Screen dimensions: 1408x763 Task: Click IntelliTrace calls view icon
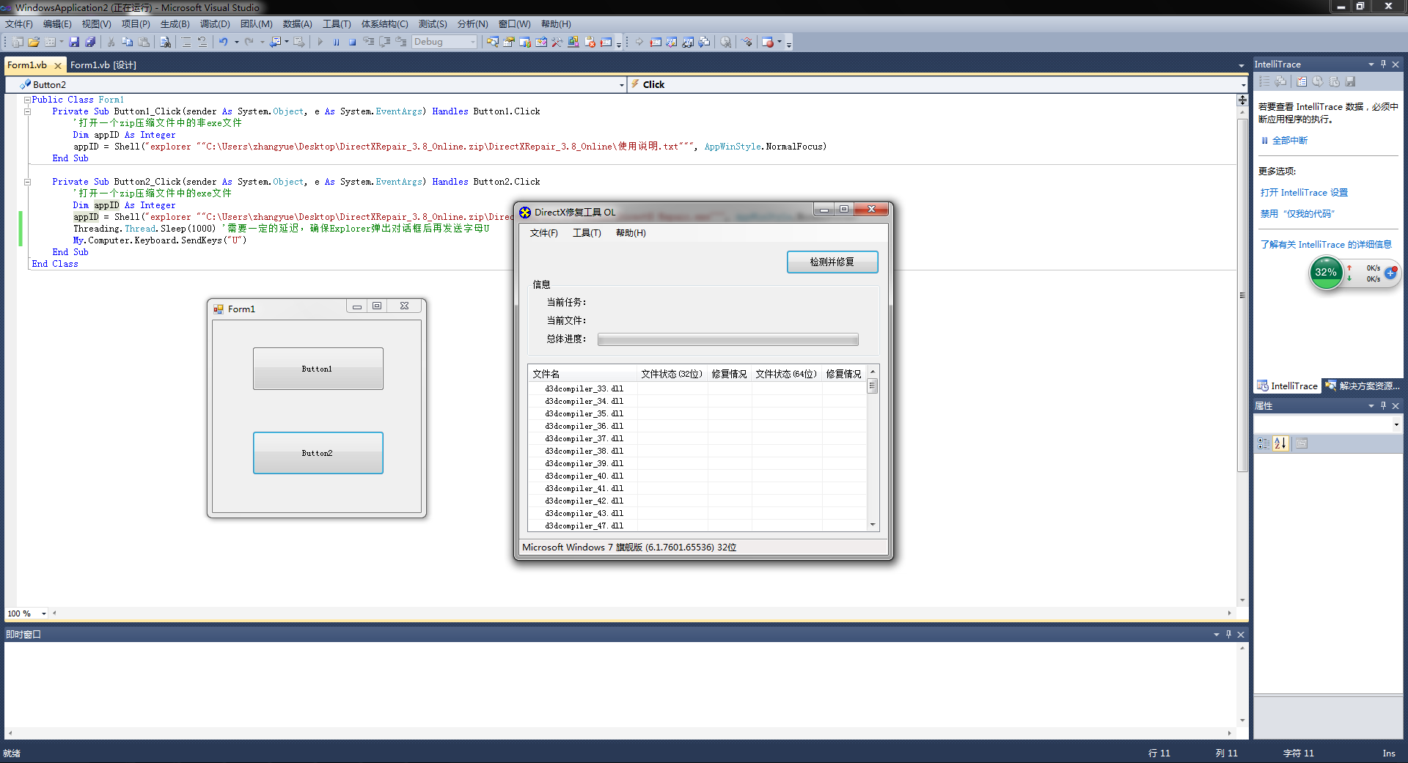point(1280,81)
